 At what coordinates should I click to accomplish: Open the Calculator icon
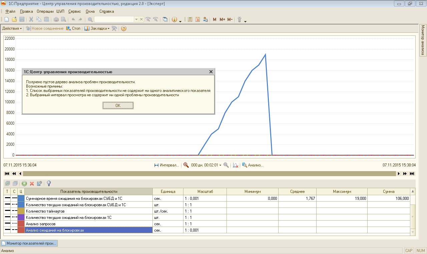(190, 19)
